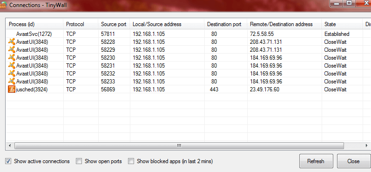Click the Java jusched process icon
Image resolution: width=371 pixels, height=172 pixels.
(12, 89)
